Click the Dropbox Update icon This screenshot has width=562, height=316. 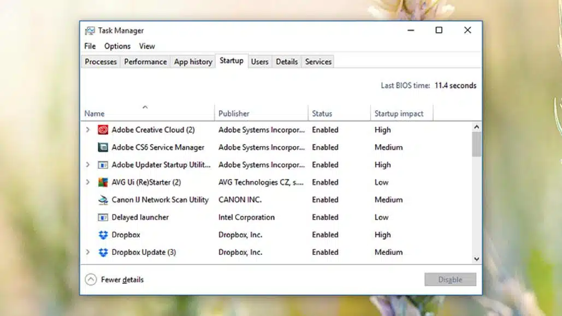point(103,252)
